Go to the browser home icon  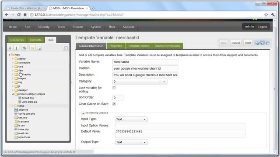(x=25, y=15)
